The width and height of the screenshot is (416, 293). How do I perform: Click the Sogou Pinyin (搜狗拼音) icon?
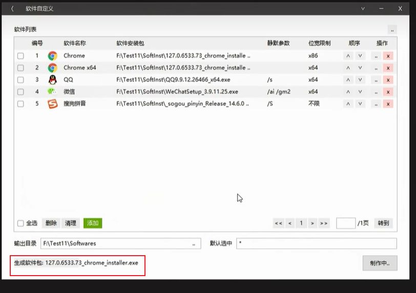[52, 104]
